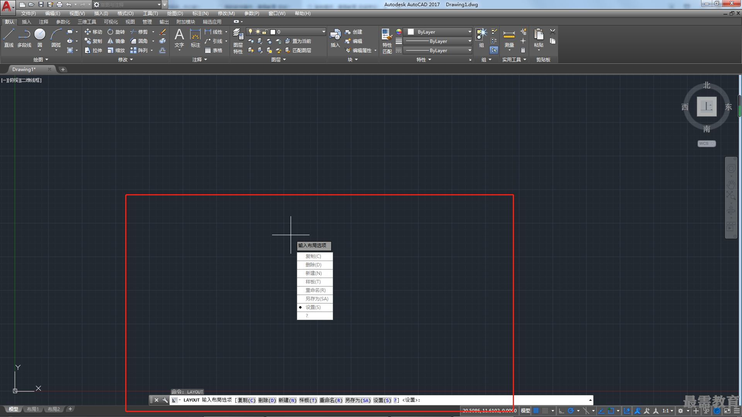The height and width of the screenshot is (417, 742).
Task: Toggle group selection on/off button
Action: pyautogui.click(x=494, y=50)
